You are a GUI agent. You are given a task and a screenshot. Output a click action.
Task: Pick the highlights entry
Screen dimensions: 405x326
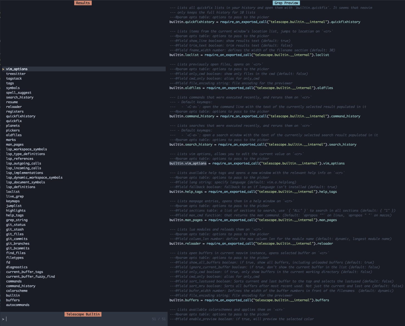(16, 211)
